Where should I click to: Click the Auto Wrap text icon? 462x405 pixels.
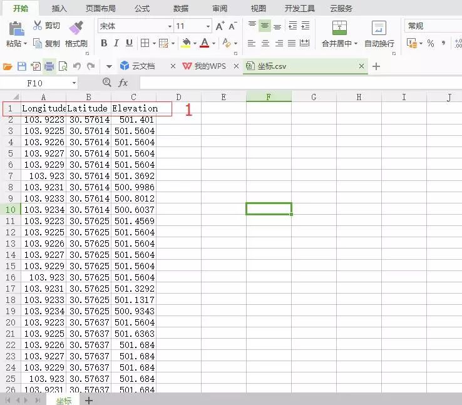click(379, 28)
